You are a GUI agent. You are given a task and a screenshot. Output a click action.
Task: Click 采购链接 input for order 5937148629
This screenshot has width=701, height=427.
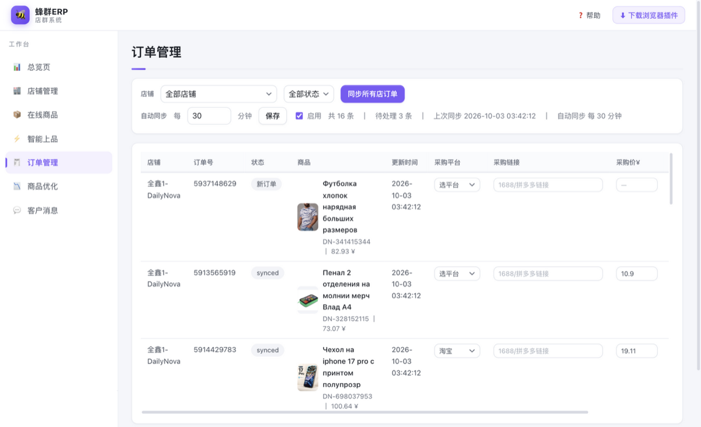pos(548,185)
